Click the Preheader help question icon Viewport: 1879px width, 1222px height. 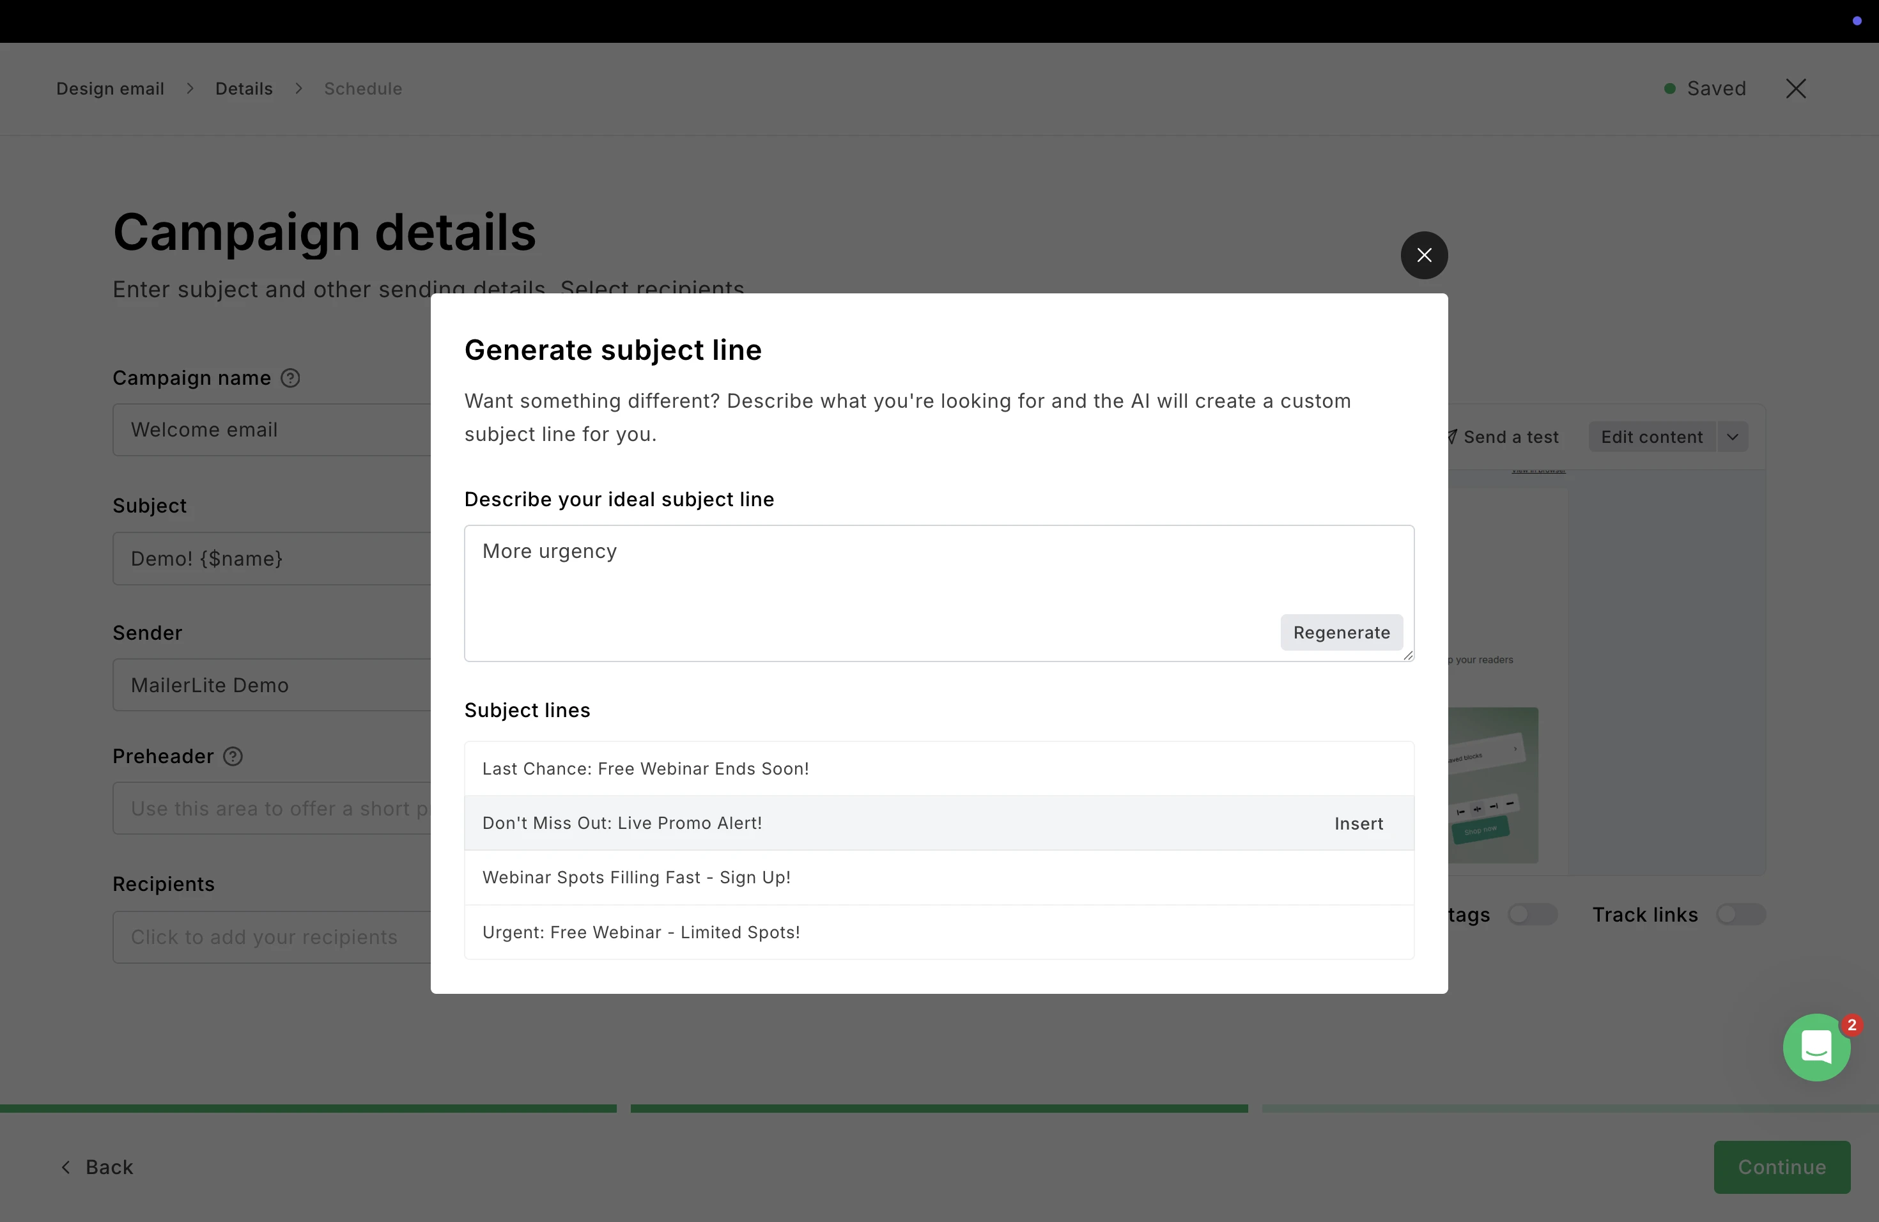tap(233, 756)
